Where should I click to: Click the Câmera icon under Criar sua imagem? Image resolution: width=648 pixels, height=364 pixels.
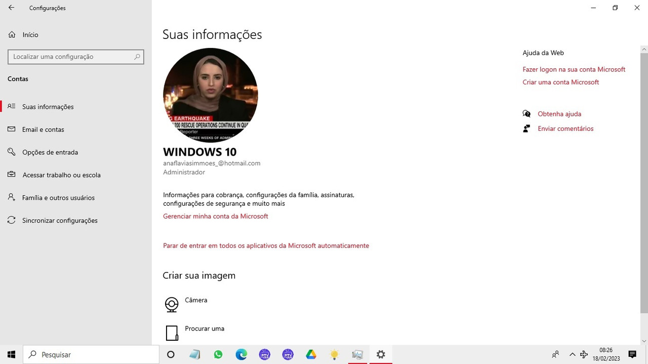point(172,304)
